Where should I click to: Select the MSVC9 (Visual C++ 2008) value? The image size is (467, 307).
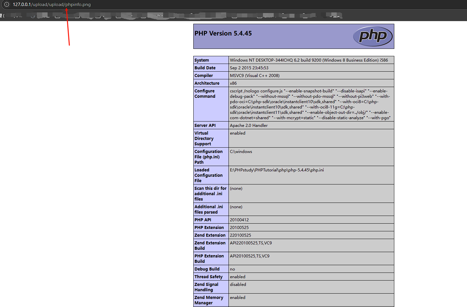pos(255,76)
